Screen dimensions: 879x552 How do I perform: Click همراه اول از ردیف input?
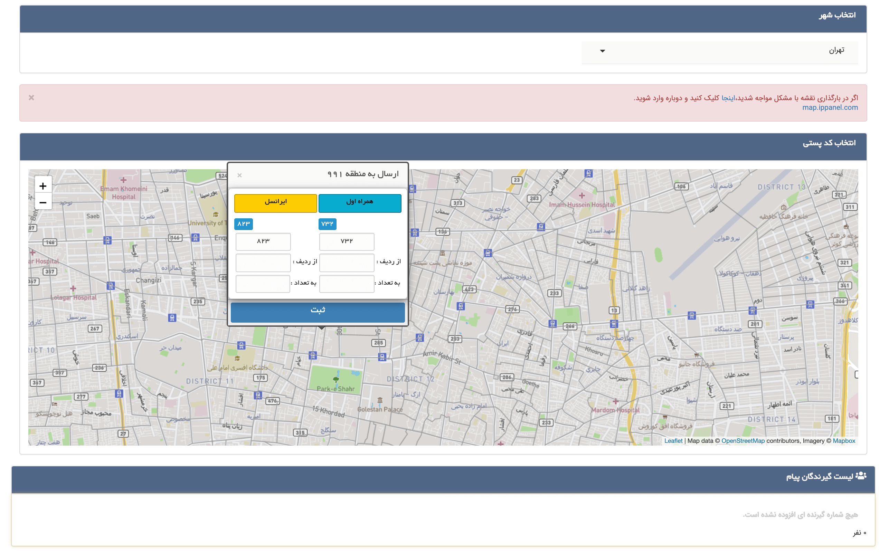point(347,262)
